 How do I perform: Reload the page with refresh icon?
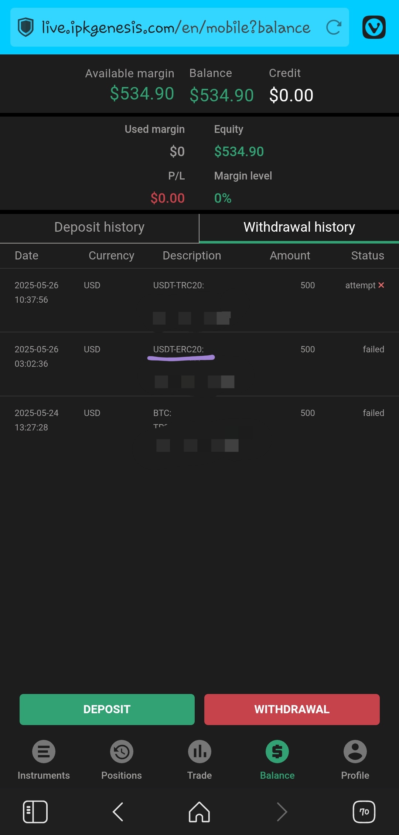click(334, 27)
